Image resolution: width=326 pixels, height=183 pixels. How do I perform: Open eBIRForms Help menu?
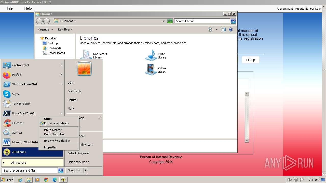[x=28, y=8]
